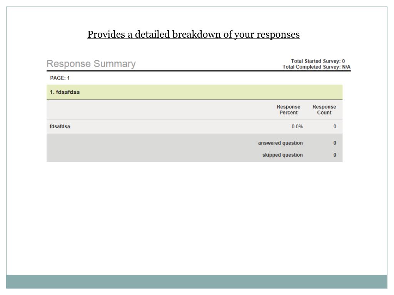Viewport: 394px width, 295px height.
Task: Click the answered question count 0
Action: (335, 143)
